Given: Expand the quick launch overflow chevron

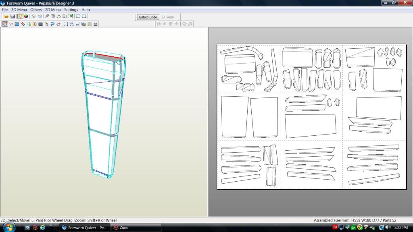Looking at the screenshot, I should pos(50,226).
